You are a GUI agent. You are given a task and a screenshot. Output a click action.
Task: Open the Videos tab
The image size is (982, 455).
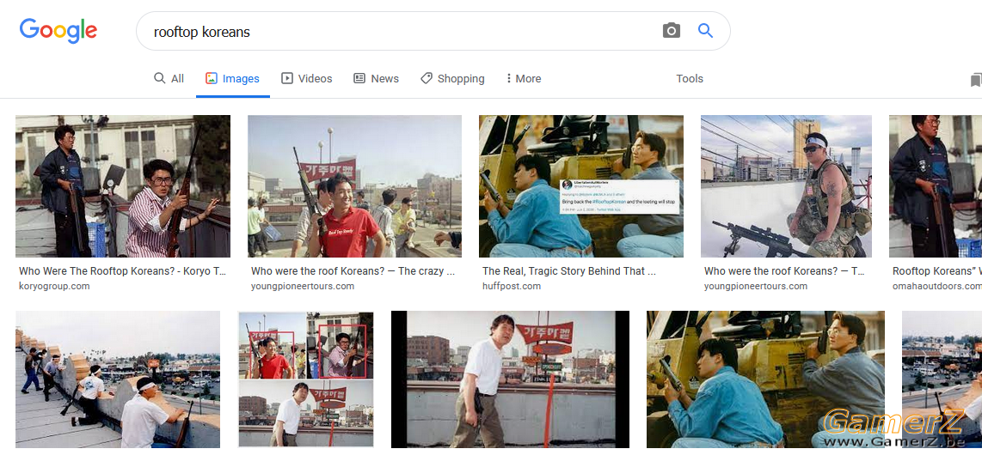307,79
